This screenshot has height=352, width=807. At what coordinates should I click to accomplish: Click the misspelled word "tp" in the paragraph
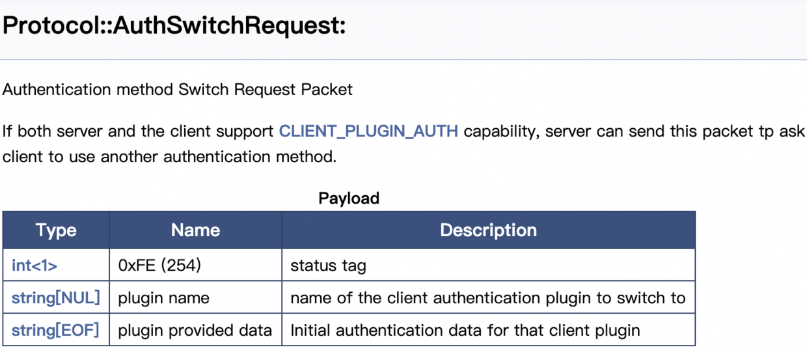pos(765,131)
